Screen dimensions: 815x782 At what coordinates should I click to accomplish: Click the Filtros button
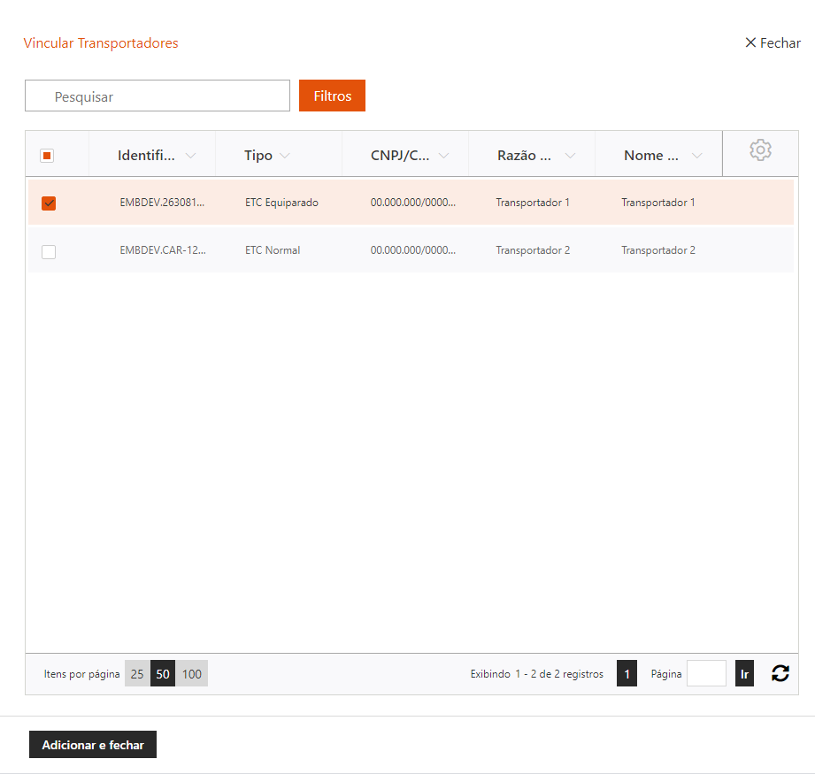click(x=332, y=96)
